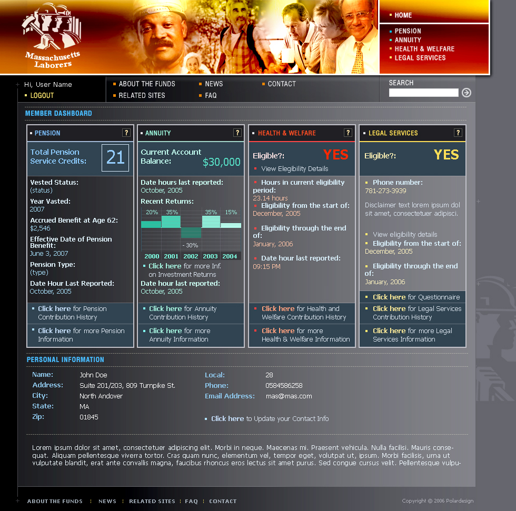This screenshot has width=516, height=511.
Task: Click here for the Legal Services Questionnaire
Action: click(389, 297)
